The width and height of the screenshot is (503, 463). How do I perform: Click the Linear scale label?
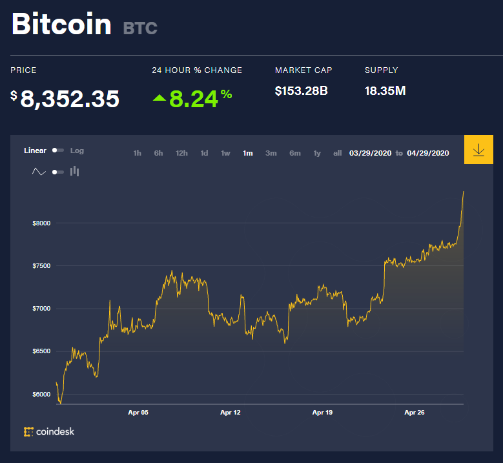[36, 150]
